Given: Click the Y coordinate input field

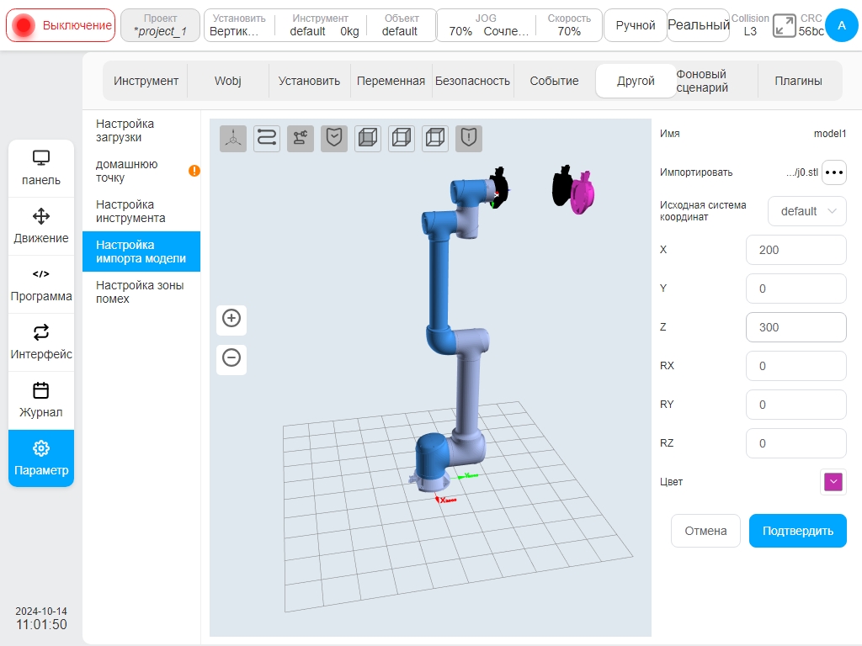Looking at the screenshot, I should coord(796,289).
